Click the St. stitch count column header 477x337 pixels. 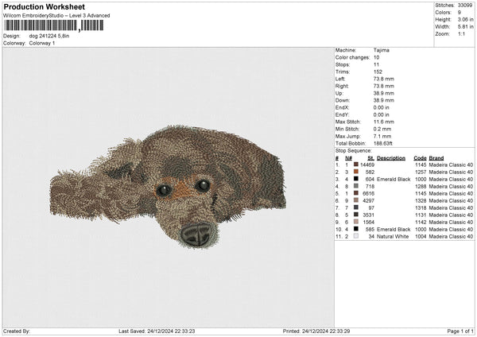[370, 157]
